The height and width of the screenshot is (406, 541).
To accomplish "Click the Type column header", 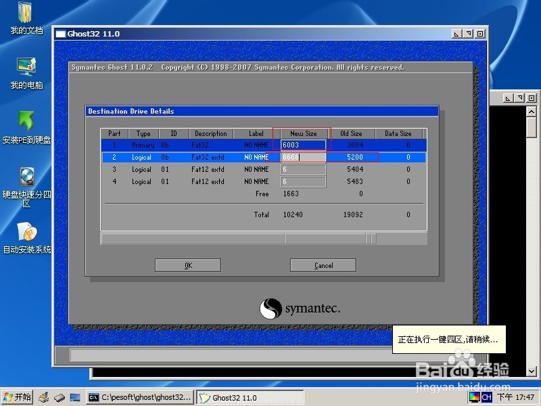I will (143, 133).
